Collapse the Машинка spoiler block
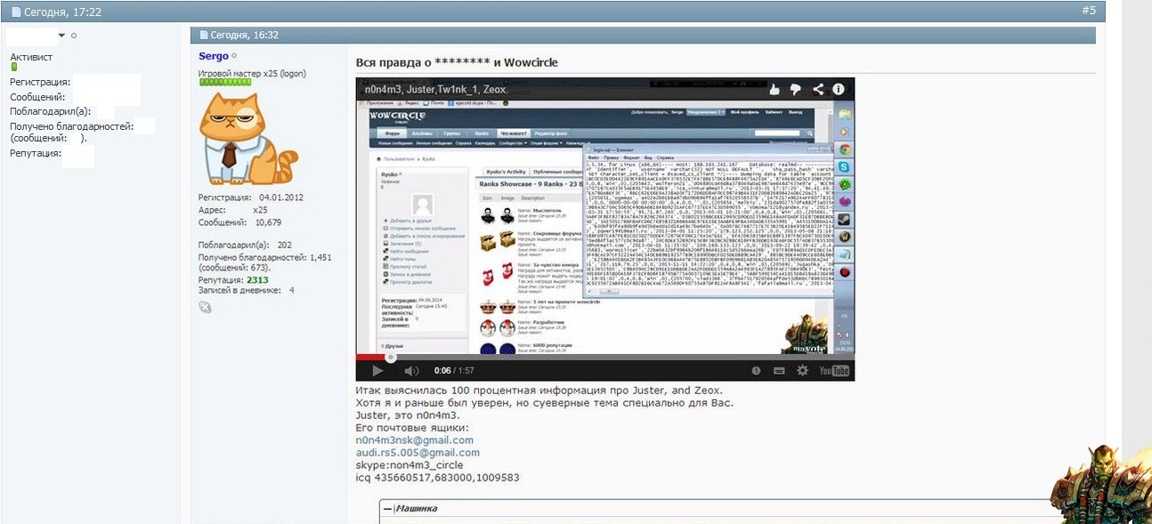1152x524 pixels. point(387,509)
